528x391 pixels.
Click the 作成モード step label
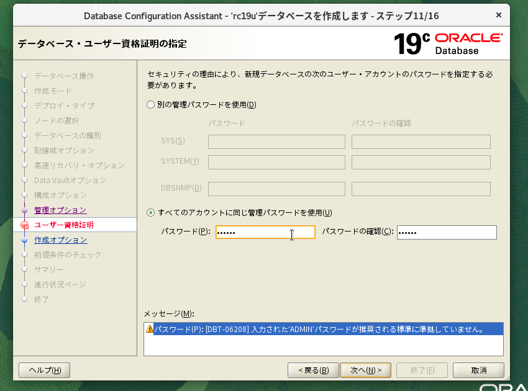coord(53,91)
